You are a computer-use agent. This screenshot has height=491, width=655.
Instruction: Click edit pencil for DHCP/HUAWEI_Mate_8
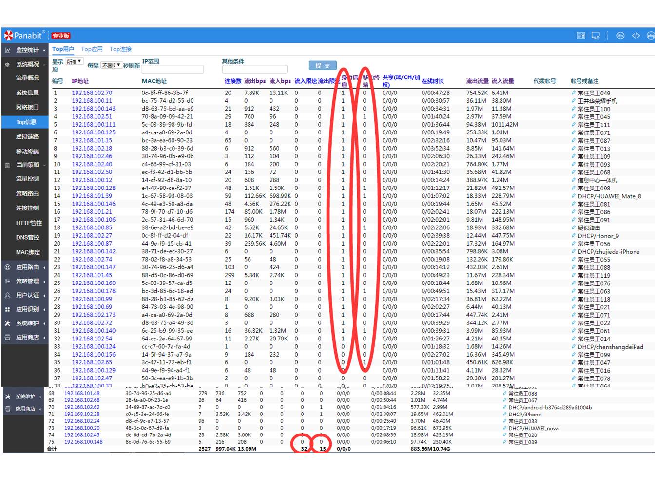[x=574, y=196]
